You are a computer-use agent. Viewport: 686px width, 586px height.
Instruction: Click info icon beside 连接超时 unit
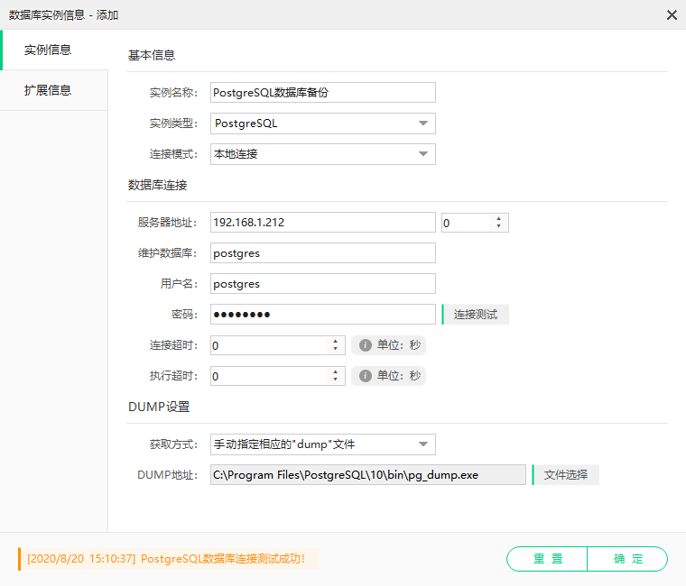[x=366, y=345]
